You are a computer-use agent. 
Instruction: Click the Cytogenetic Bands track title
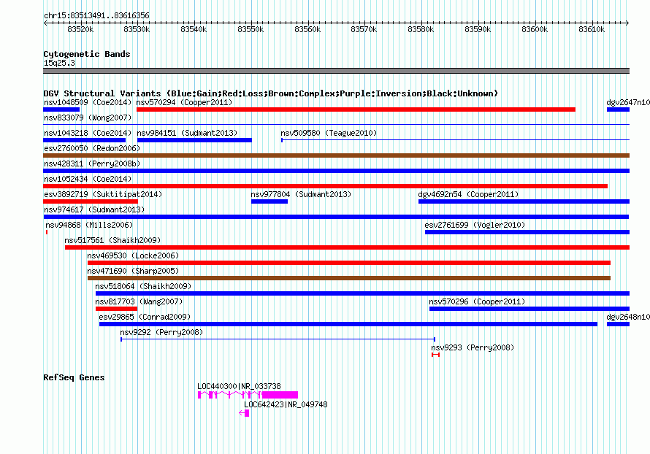(87, 54)
